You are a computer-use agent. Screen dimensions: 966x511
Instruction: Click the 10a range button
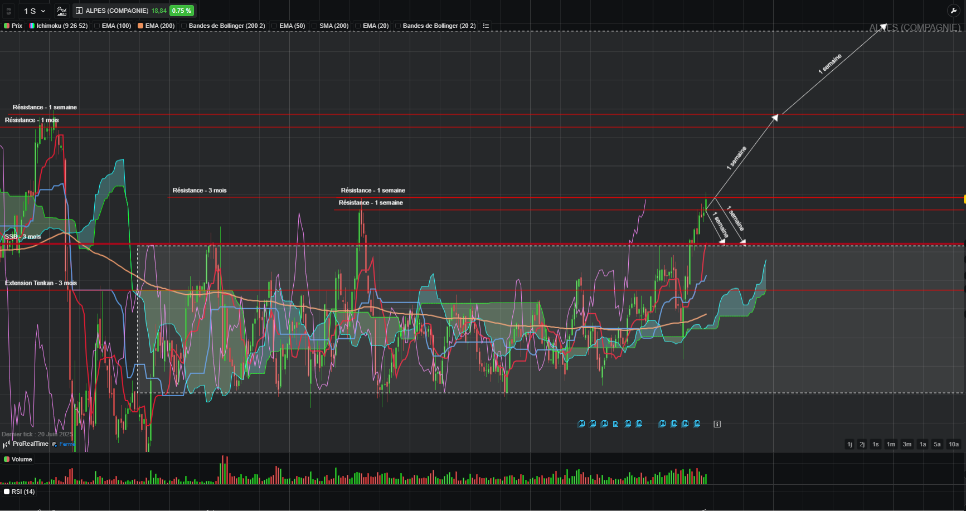(x=954, y=444)
